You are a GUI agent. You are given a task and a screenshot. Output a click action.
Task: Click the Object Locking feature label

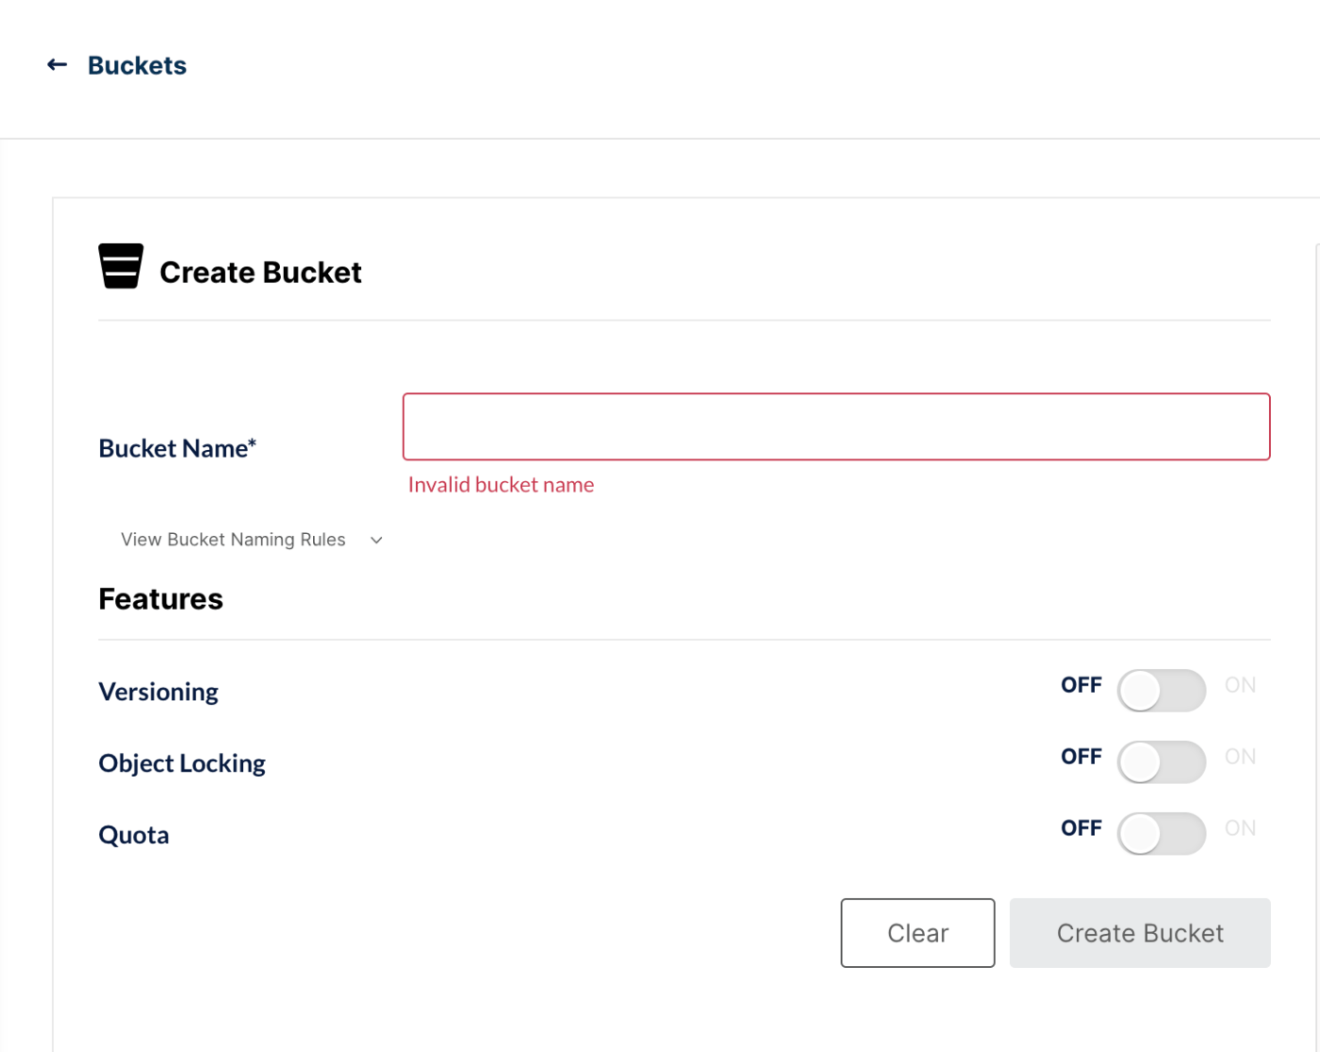click(182, 763)
